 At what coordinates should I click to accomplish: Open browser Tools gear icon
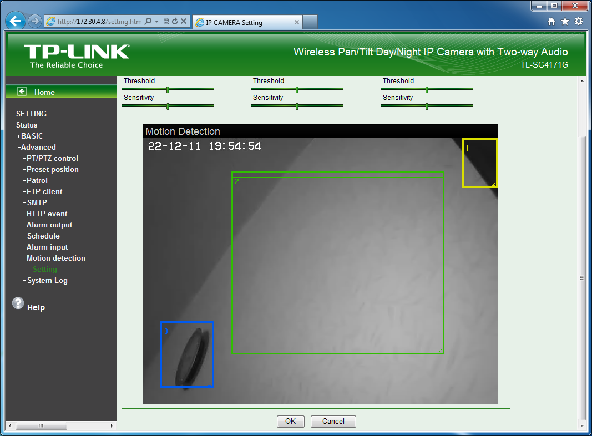pyautogui.click(x=579, y=21)
